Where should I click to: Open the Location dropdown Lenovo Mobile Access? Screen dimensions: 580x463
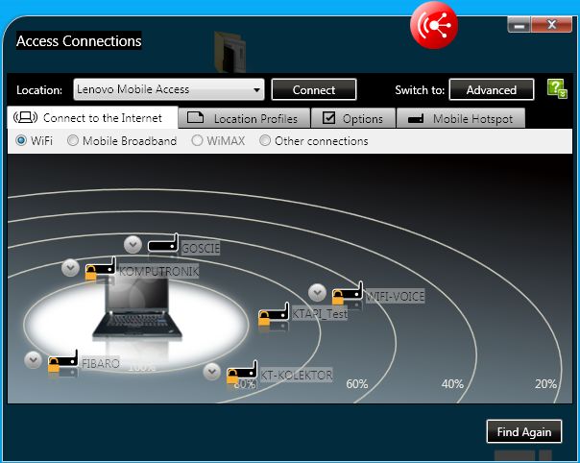pos(169,89)
